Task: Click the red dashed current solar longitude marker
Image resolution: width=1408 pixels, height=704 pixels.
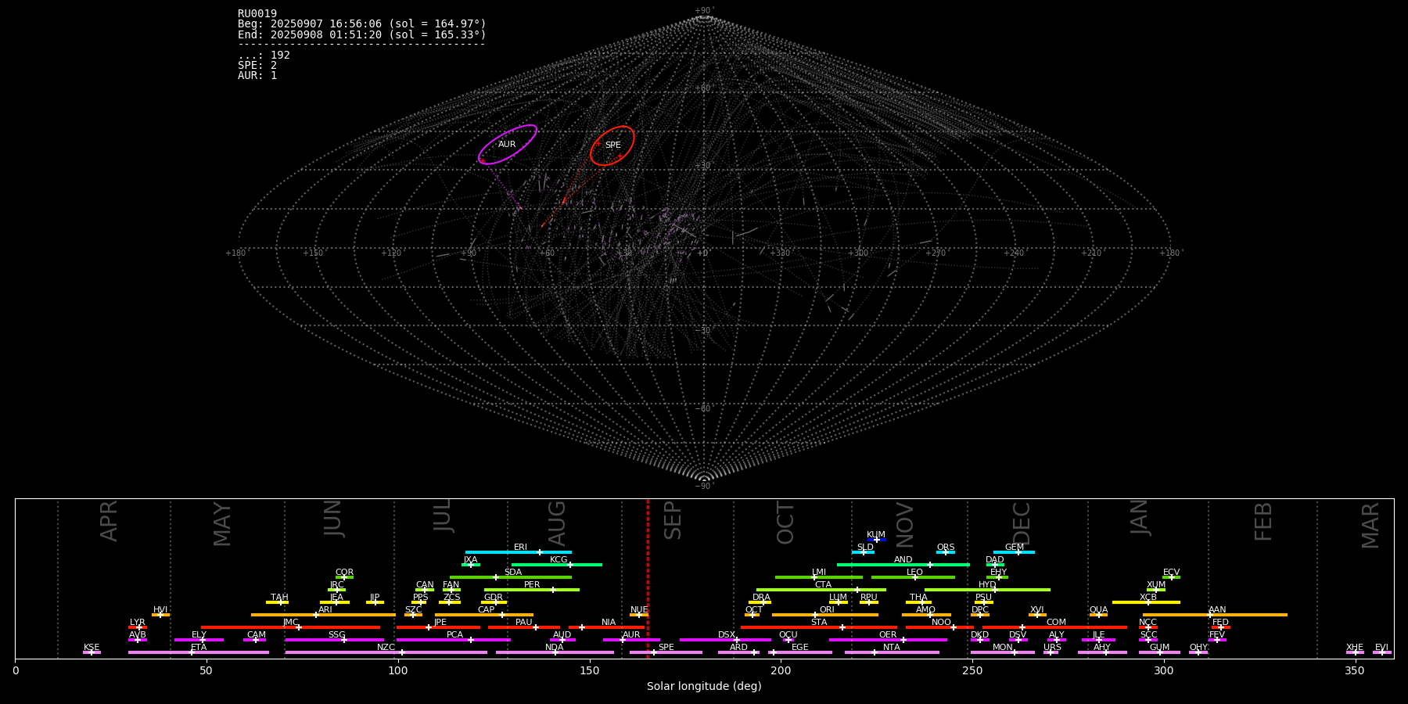Action: (x=648, y=579)
